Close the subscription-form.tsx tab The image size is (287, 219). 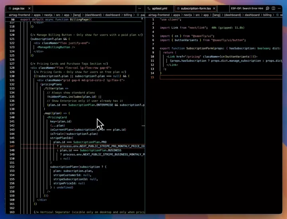(215, 8)
